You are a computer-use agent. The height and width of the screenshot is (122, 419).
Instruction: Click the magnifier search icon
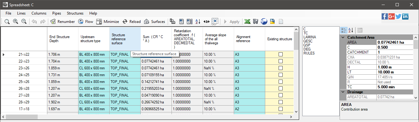(7, 22)
